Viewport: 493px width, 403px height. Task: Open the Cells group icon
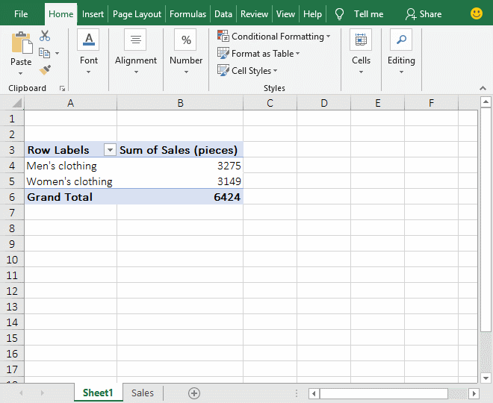[361, 40]
